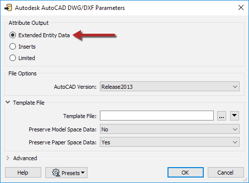The height and width of the screenshot is (183, 249).
Task: Confirm settings with the OK button
Action: 185,173
